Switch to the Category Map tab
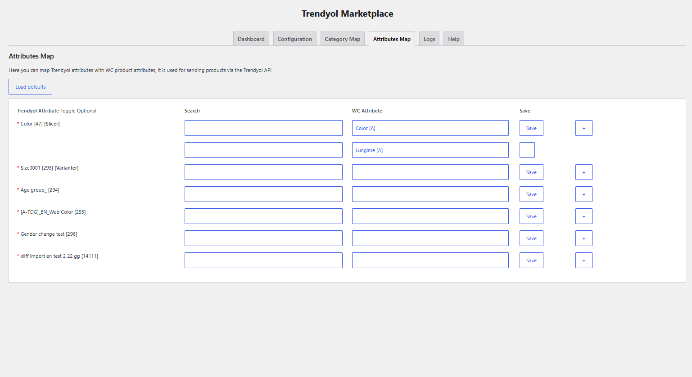 [342, 39]
